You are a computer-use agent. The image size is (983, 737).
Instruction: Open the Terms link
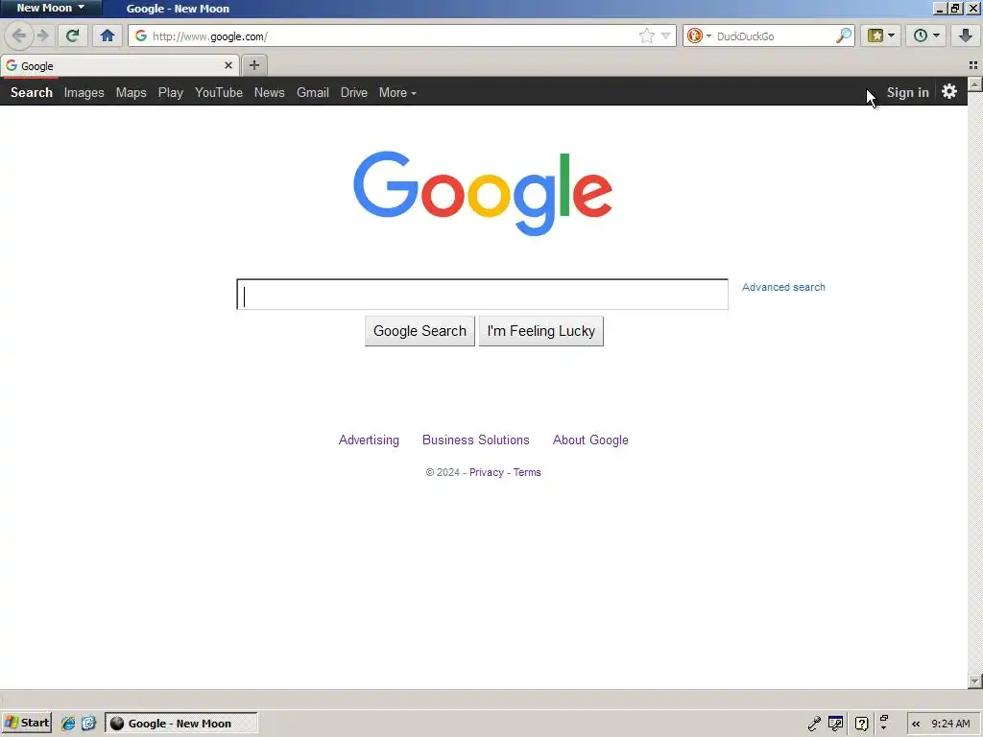(527, 472)
